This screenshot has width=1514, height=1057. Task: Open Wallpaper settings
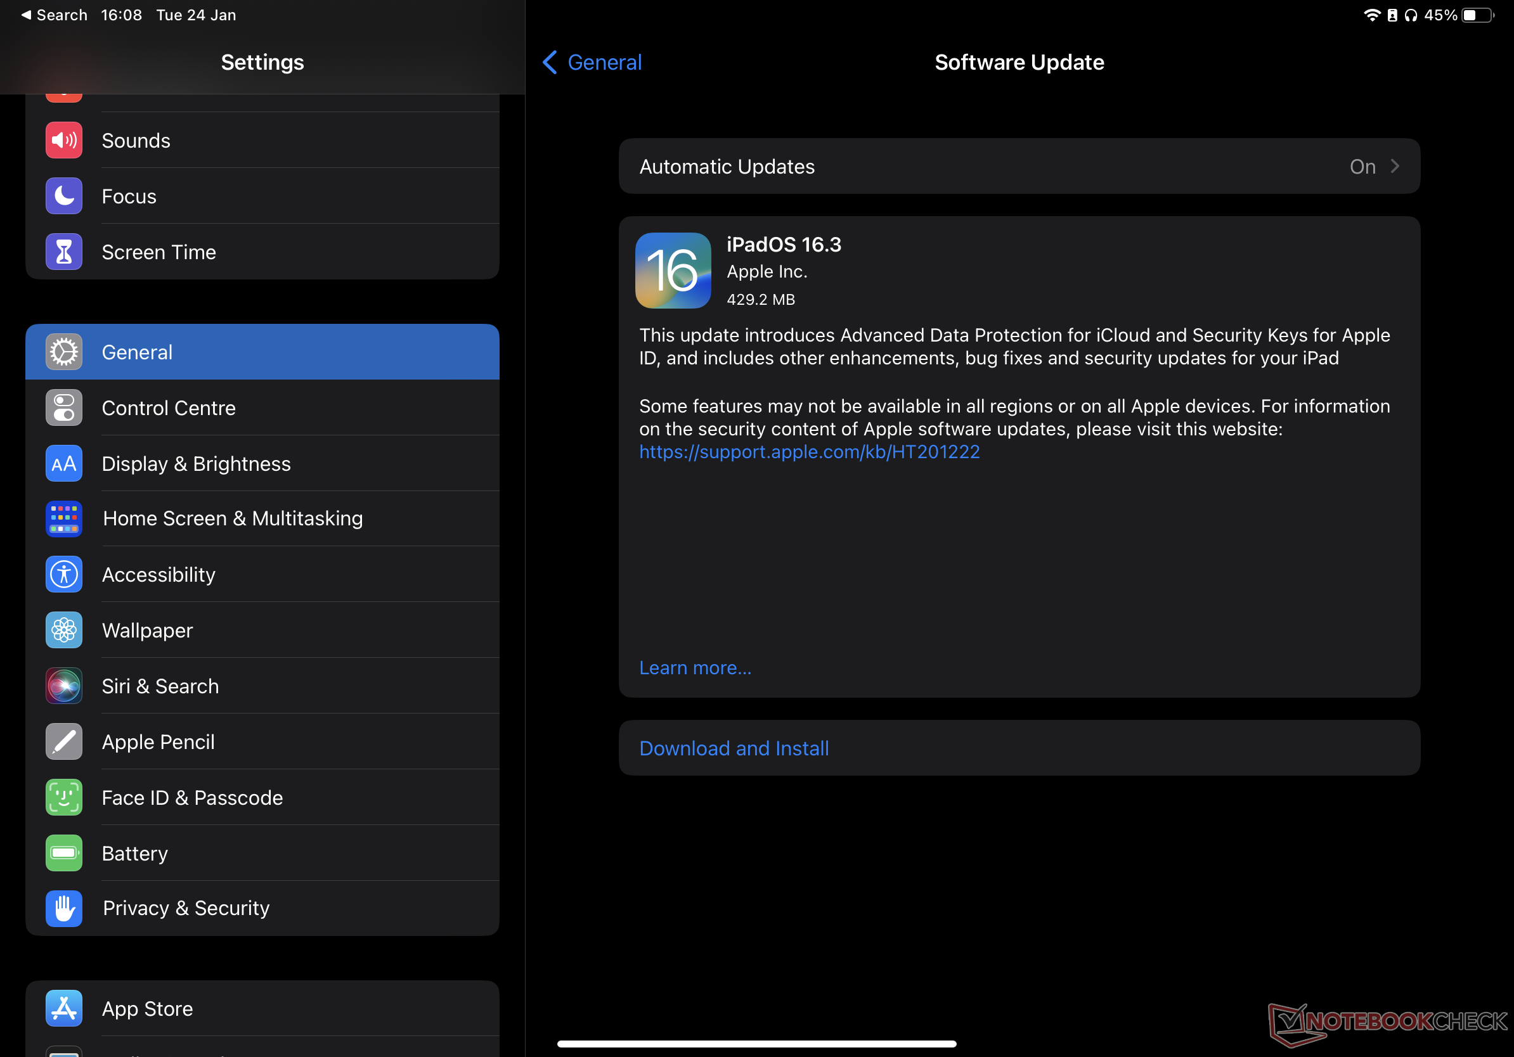(262, 630)
